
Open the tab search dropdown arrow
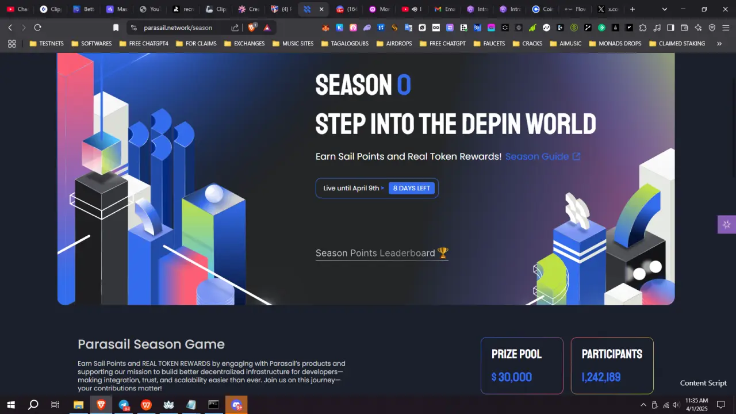tap(665, 9)
